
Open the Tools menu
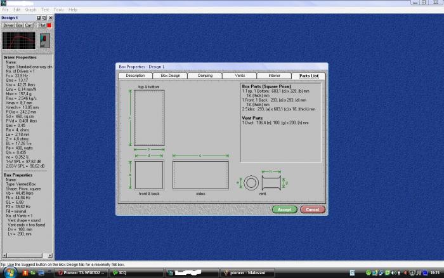(x=59, y=10)
